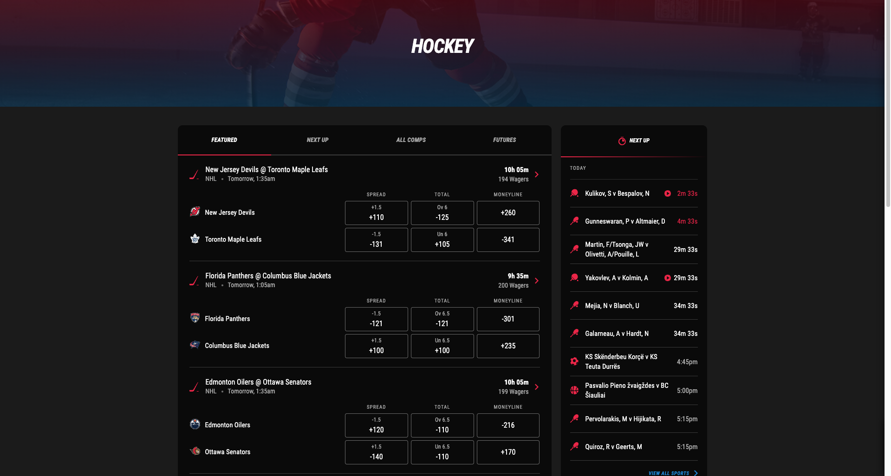Image resolution: width=891 pixels, height=476 pixels.
Task: Click table tennis icon for Kulikov v Bespalov
Action: click(574, 193)
